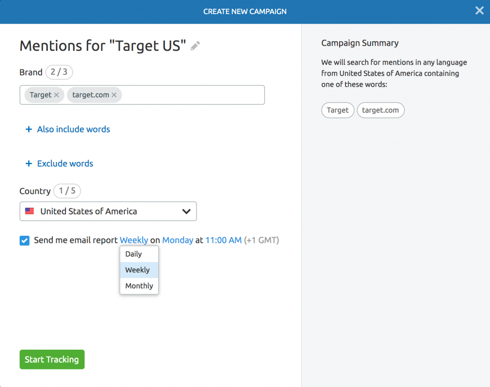The image size is (490, 387).
Task: Select Daily from frequency menu
Action: pyautogui.click(x=133, y=254)
